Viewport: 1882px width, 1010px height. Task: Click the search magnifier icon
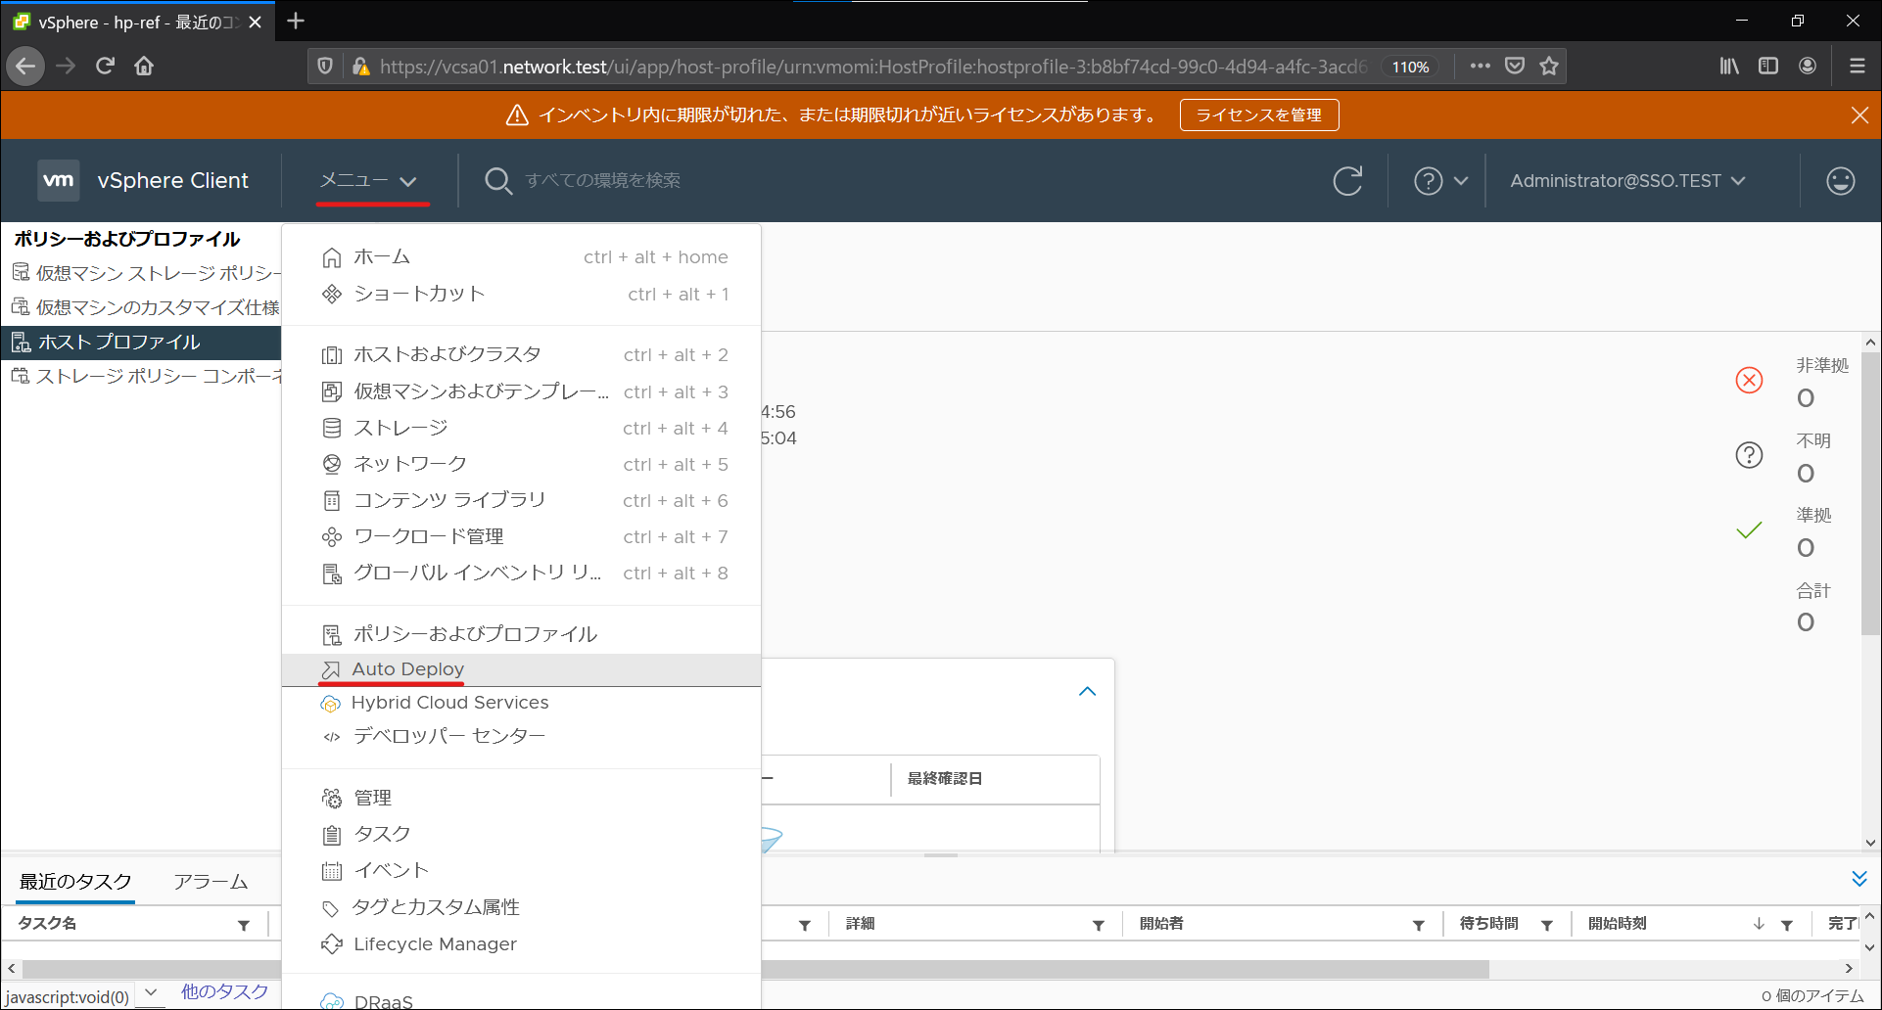point(498,181)
